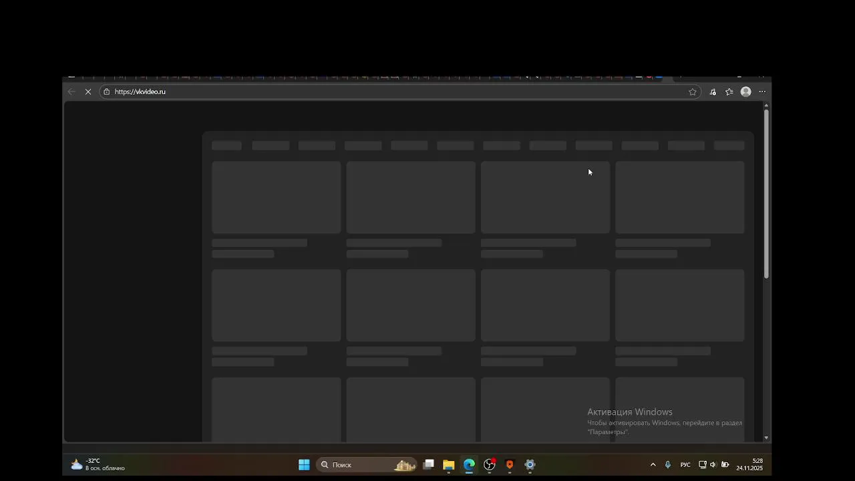This screenshot has width=855, height=481.
Task: Open the Edge settings three-dots menu
Action: pos(762,92)
